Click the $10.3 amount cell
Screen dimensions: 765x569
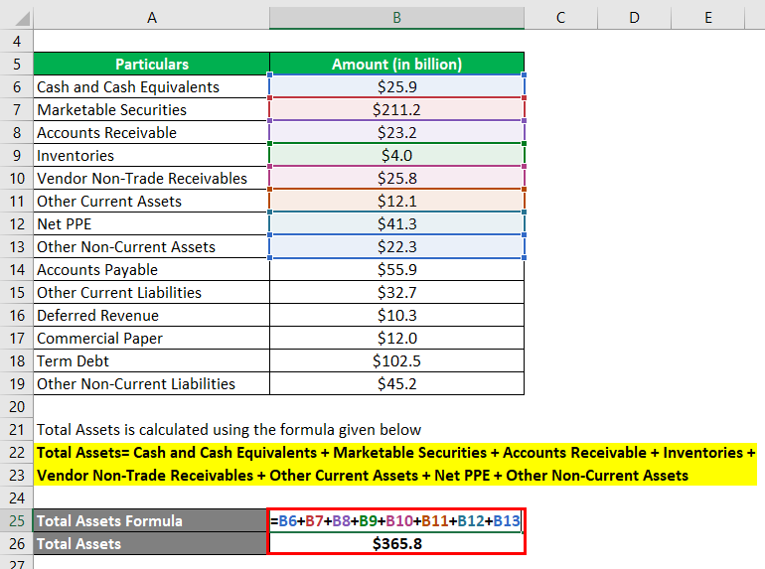(x=396, y=315)
